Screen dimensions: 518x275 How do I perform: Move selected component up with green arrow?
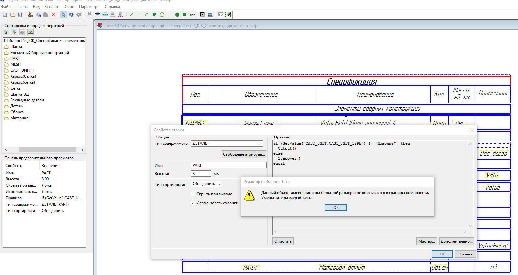pyautogui.click(x=6, y=32)
